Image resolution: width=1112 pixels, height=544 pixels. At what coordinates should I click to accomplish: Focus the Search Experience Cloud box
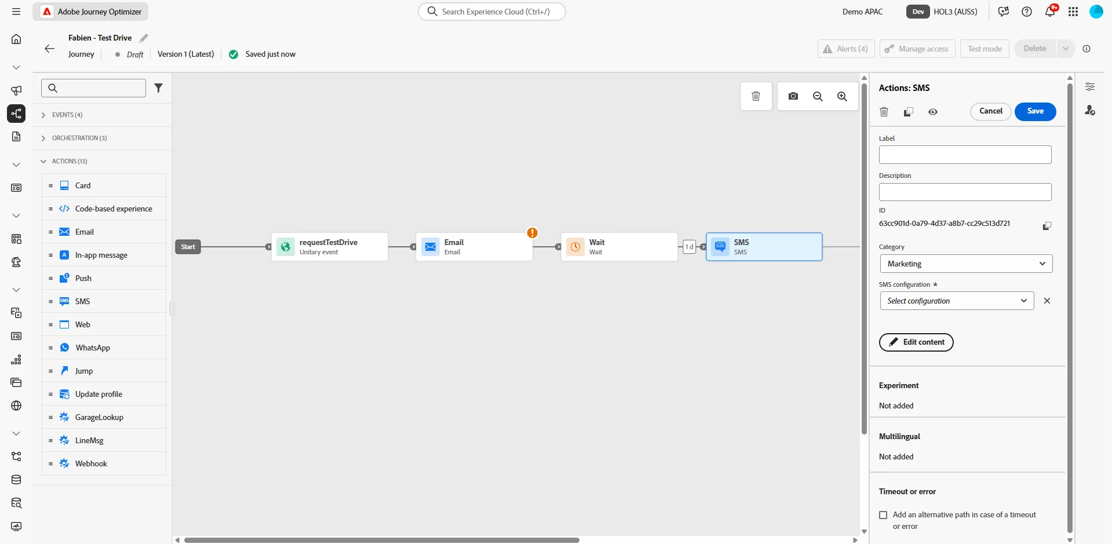491,12
